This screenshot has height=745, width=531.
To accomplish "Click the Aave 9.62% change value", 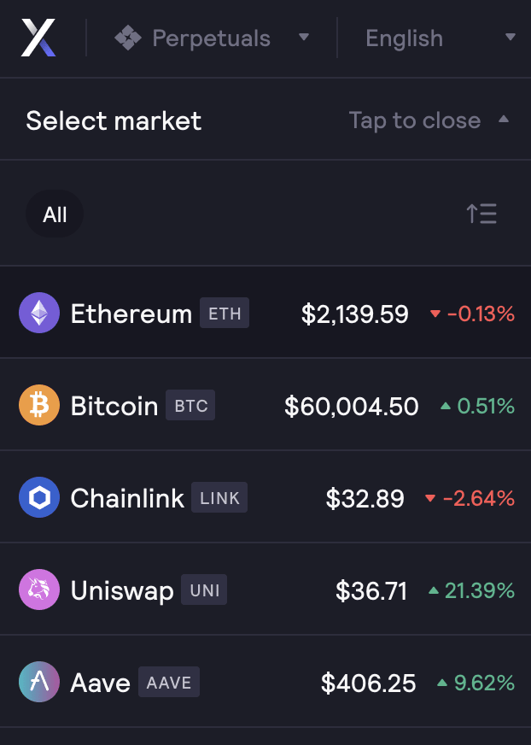I will click(483, 683).
